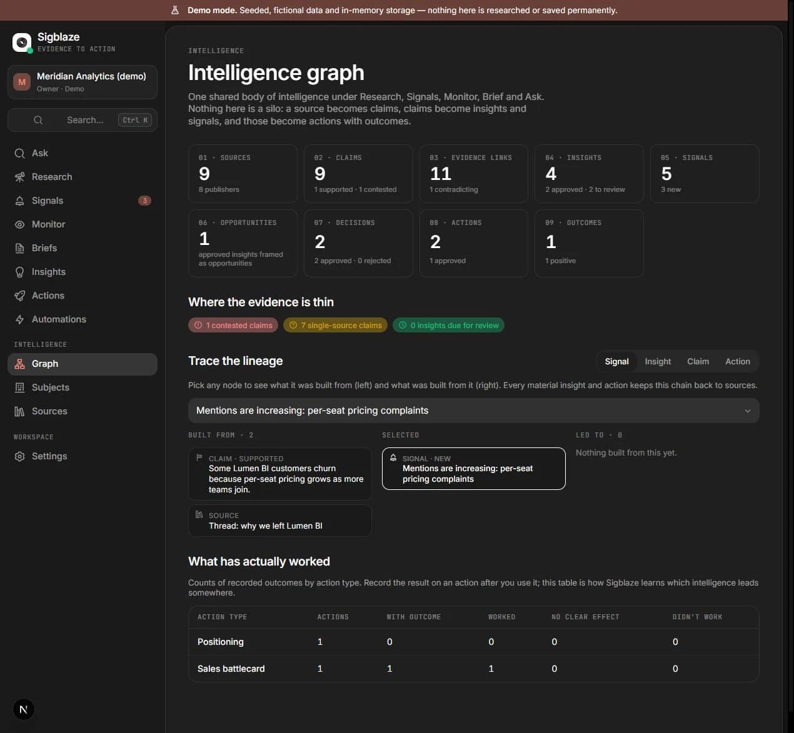The height and width of the screenshot is (733, 794).
Task: Click the 'Didn't Work' column header
Action: [697, 617]
